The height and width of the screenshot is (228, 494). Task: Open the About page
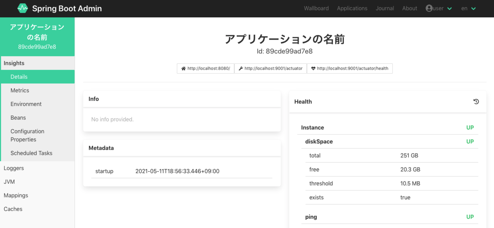pyautogui.click(x=410, y=8)
